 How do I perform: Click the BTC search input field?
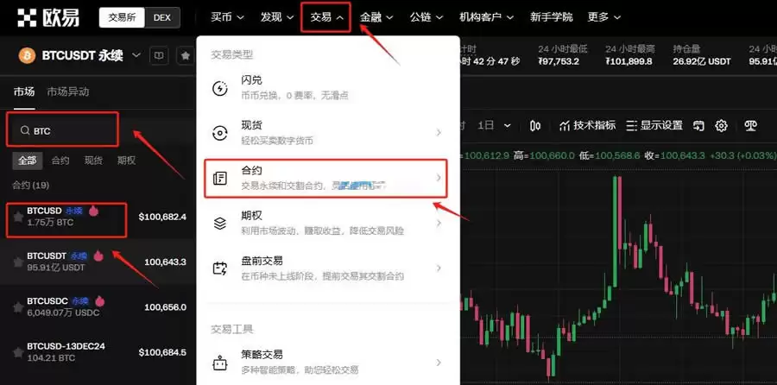click(x=62, y=129)
